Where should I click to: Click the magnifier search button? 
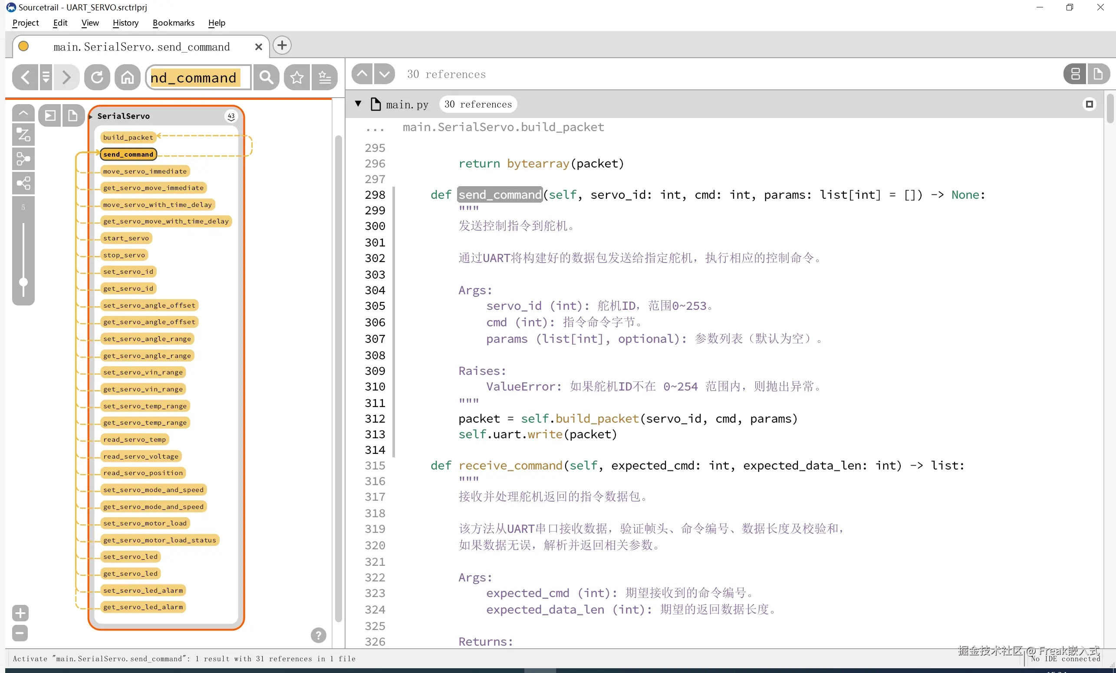coord(267,77)
